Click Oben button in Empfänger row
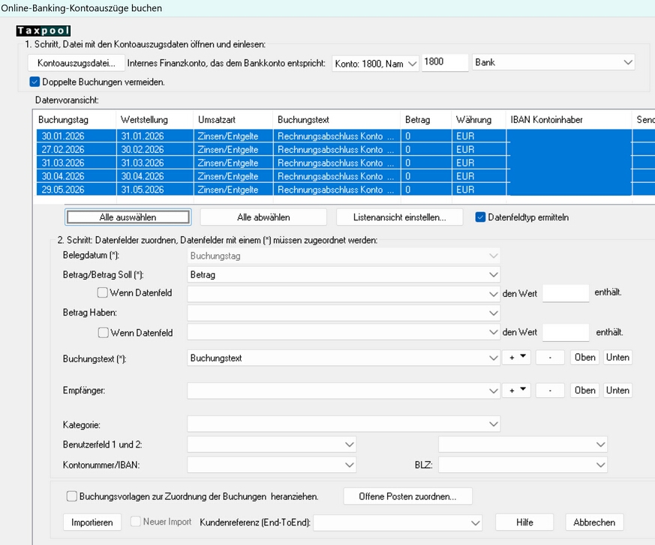 click(x=584, y=390)
